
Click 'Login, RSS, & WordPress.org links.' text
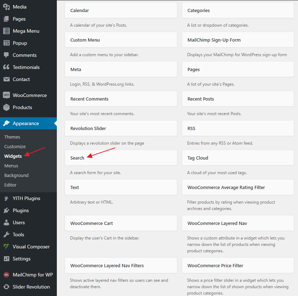(x=102, y=84)
